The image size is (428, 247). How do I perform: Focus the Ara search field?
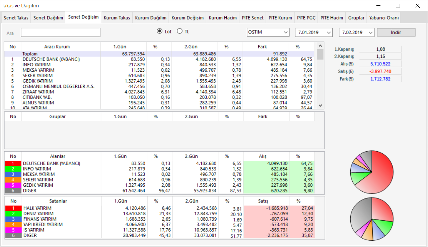pyautogui.click(x=61, y=32)
